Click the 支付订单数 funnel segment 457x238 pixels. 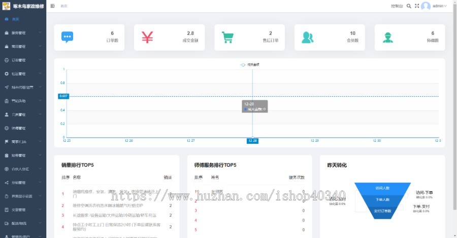click(x=382, y=211)
